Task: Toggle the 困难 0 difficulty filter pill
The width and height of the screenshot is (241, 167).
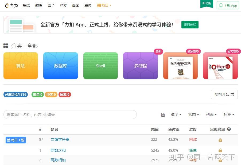Action: coord(65,94)
